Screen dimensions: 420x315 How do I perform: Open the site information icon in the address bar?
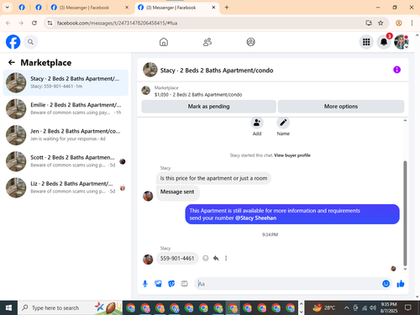pos(50,23)
